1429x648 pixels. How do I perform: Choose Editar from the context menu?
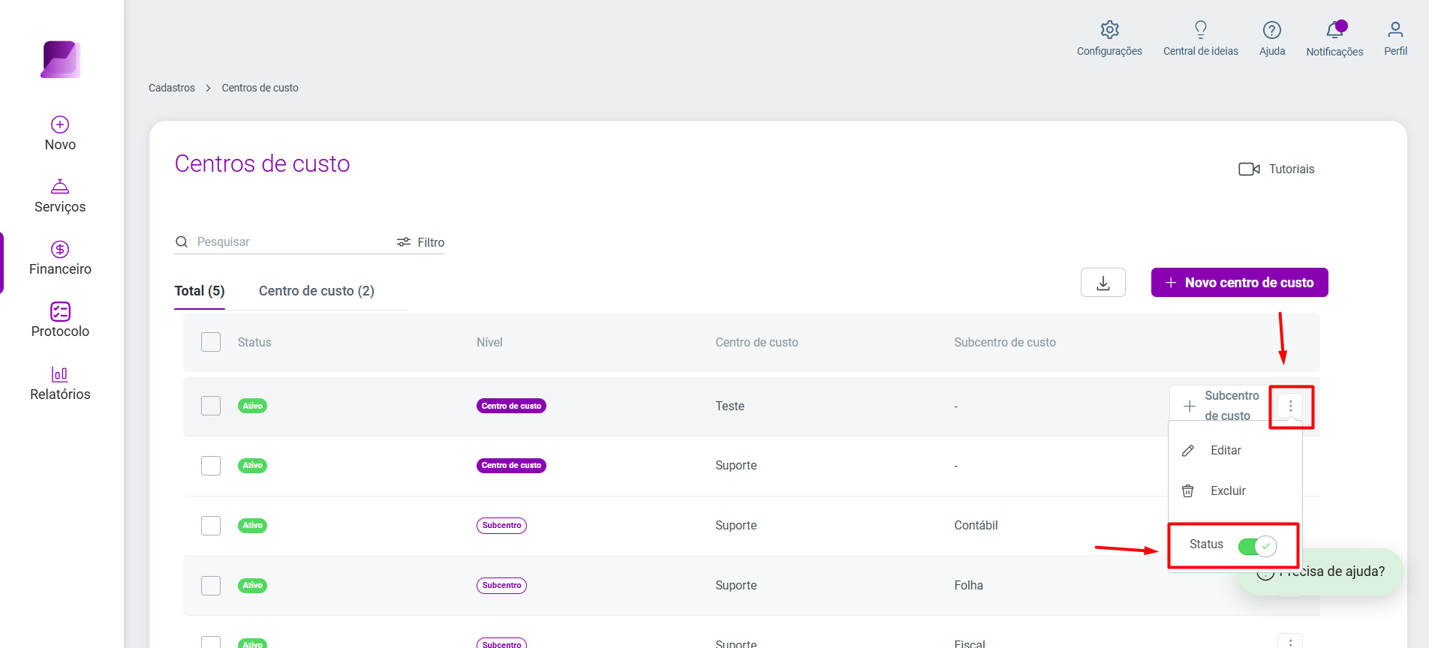pos(1226,451)
